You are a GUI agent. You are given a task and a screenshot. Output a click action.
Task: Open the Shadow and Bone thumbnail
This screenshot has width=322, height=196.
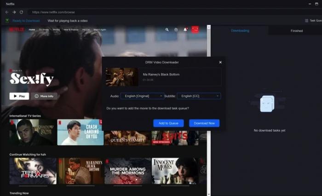[33, 133]
